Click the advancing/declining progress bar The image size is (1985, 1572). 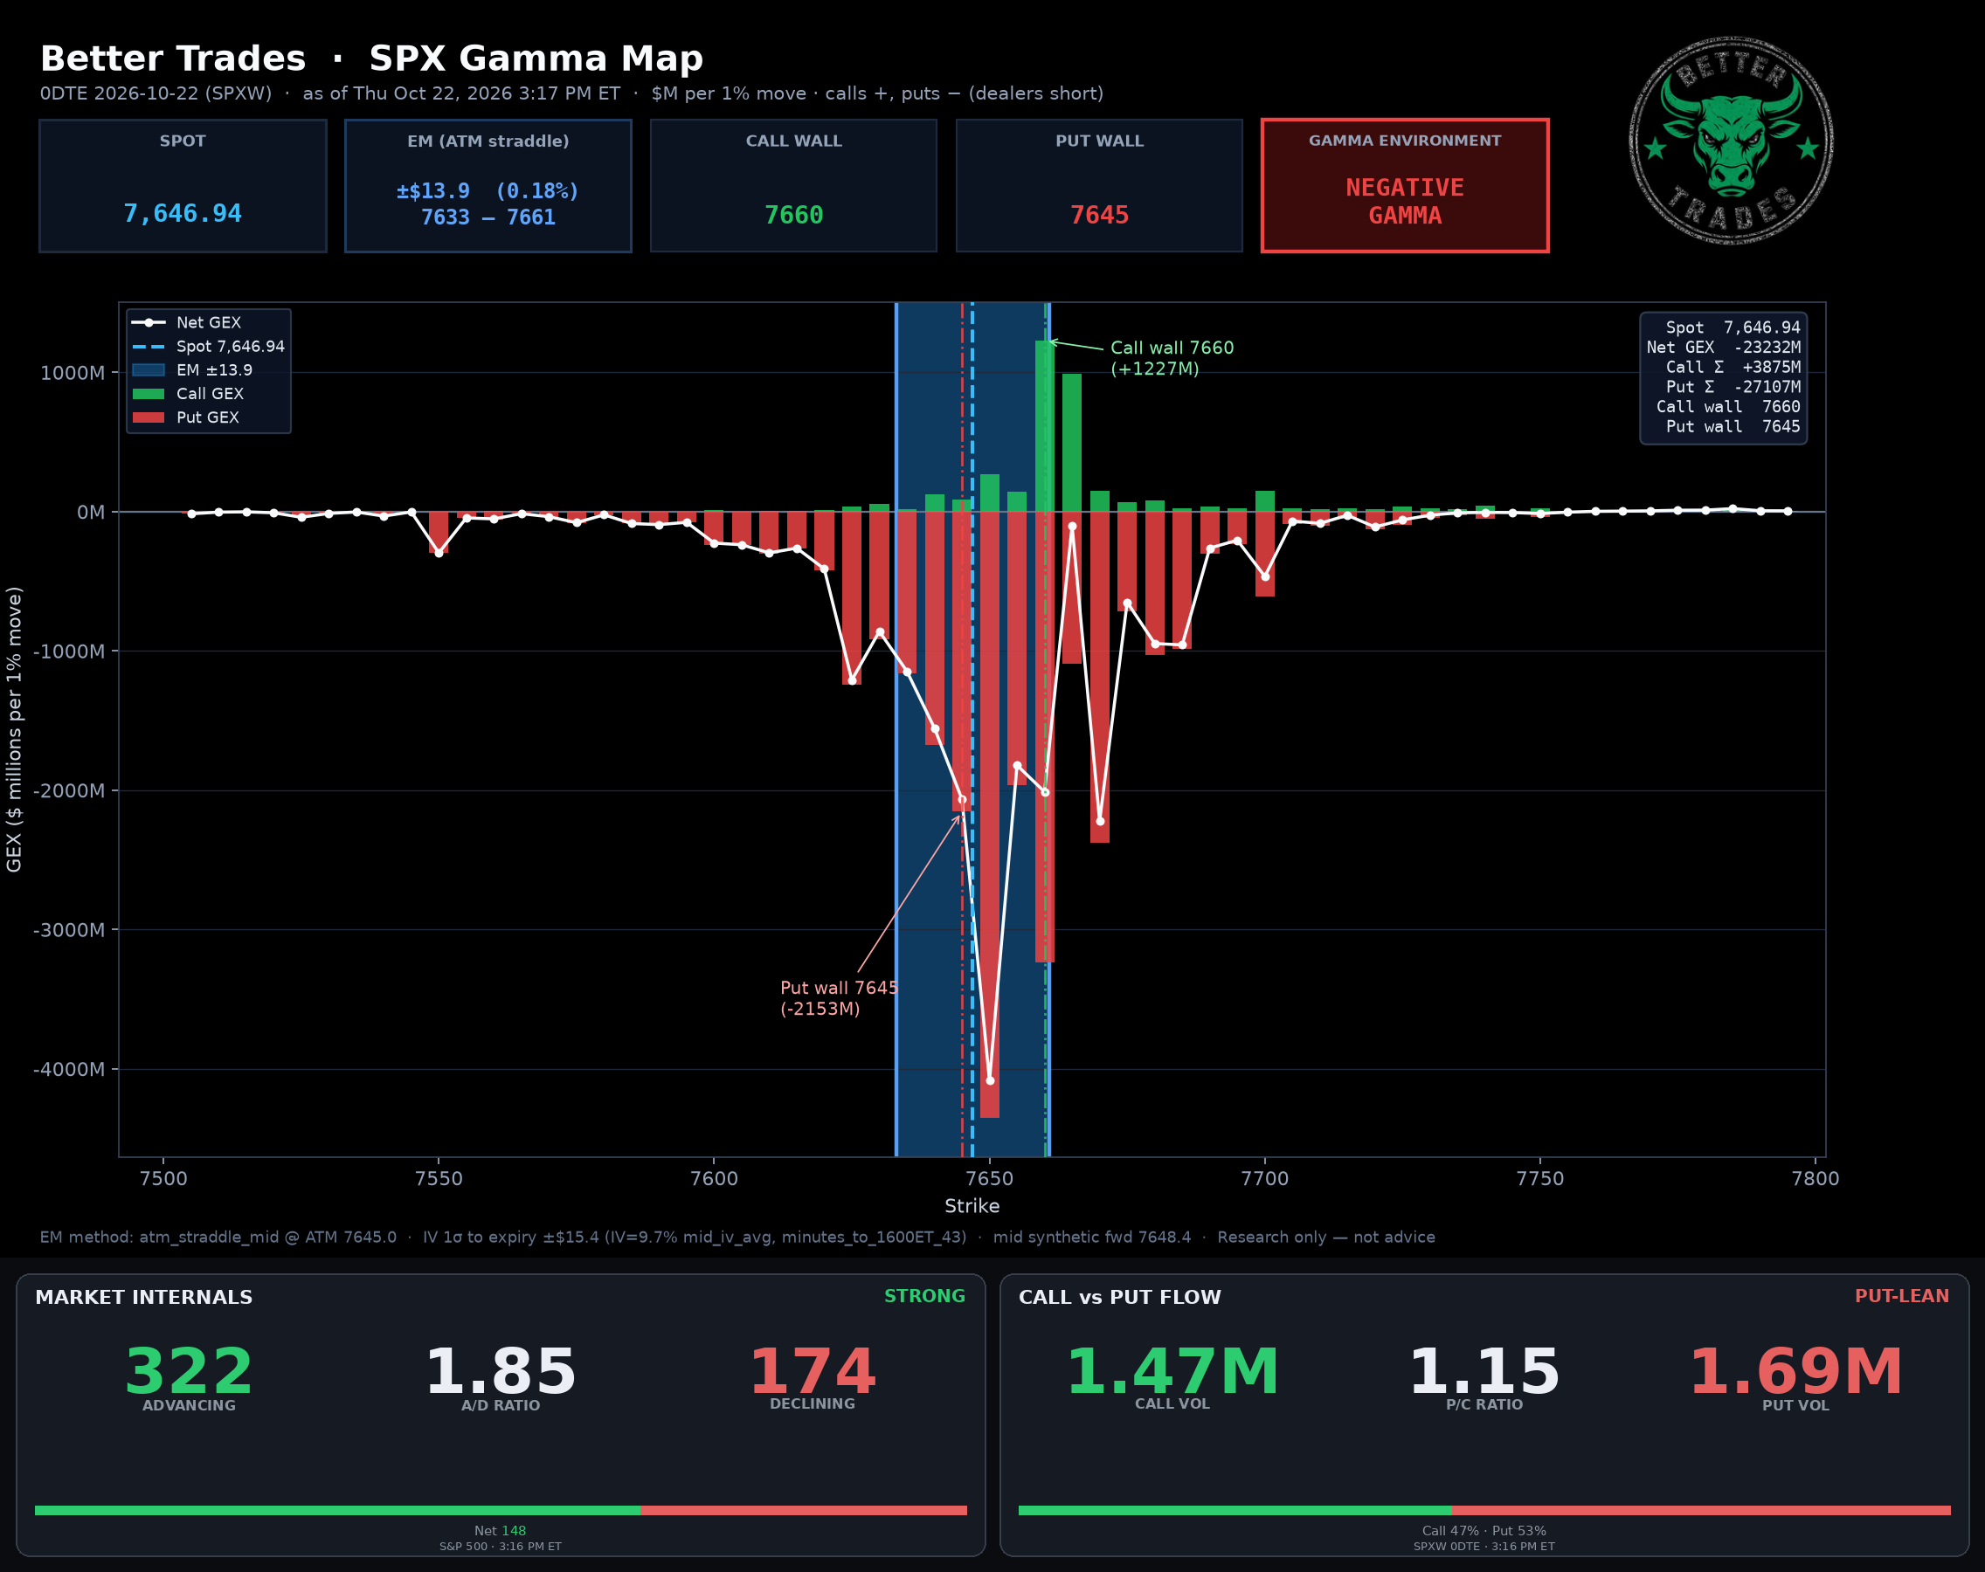pos(501,1510)
